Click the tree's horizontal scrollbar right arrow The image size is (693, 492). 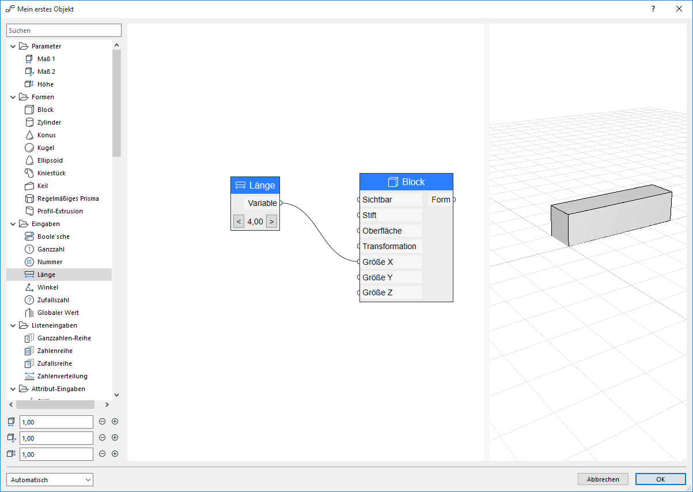pyautogui.click(x=107, y=405)
